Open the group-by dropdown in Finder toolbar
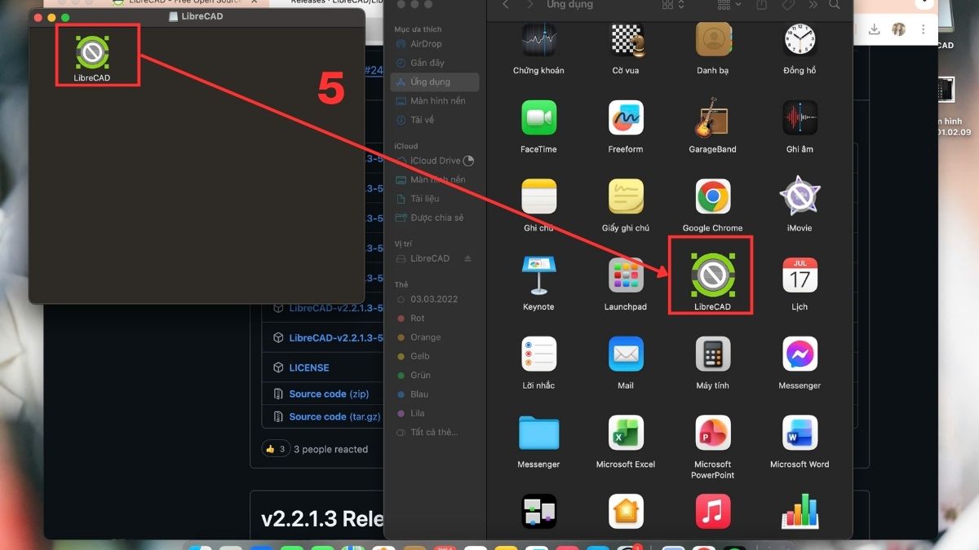979x550 pixels. (x=729, y=5)
